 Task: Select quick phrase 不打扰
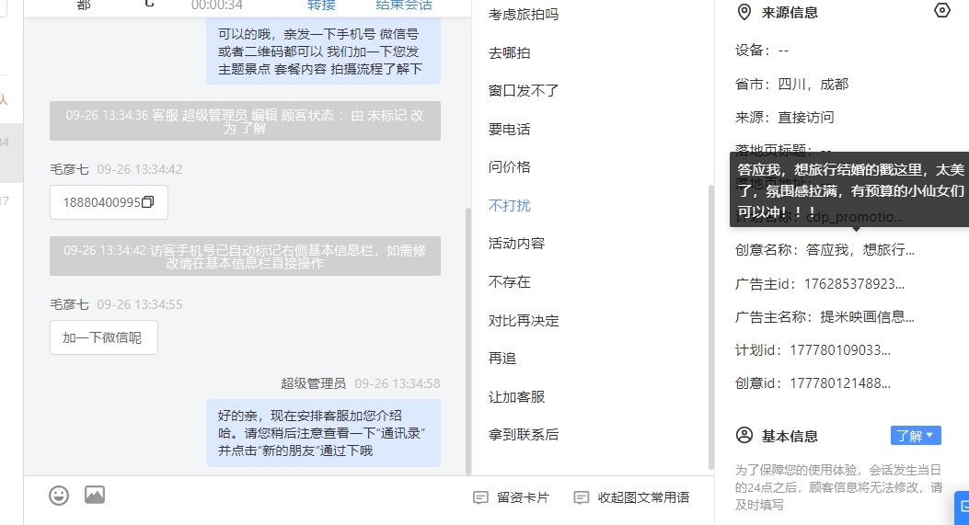click(x=509, y=206)
